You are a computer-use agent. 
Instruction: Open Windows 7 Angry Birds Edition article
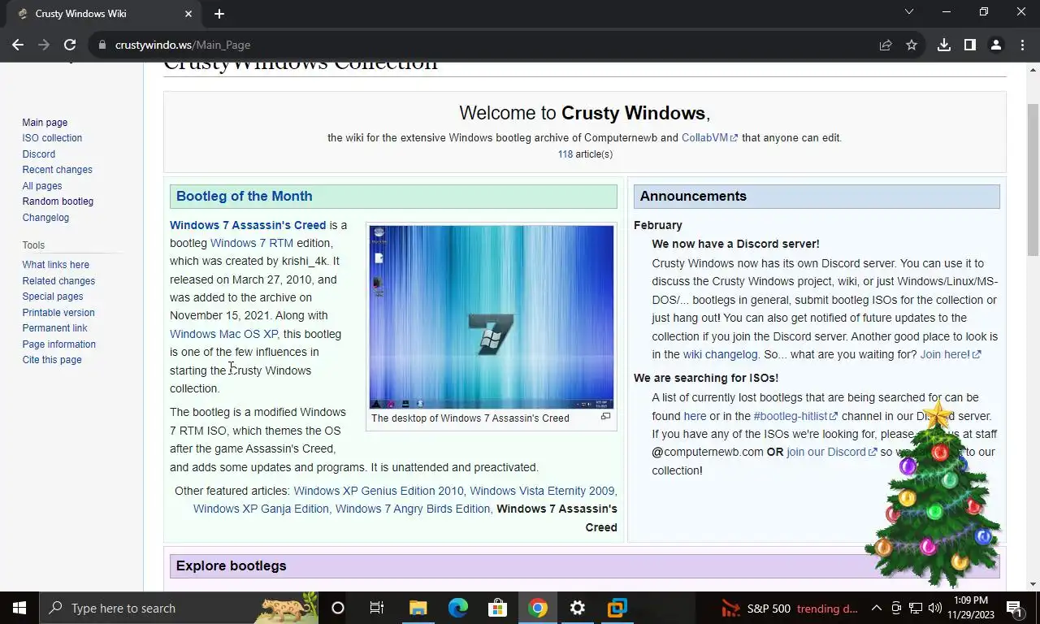pos(413,509)
